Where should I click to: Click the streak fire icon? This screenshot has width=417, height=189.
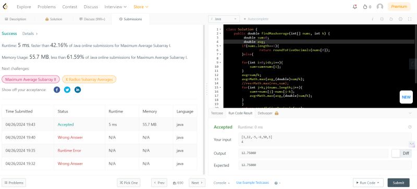[365, 7]
